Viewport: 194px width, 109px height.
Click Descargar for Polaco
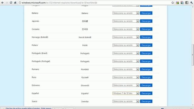click(146, 45)
